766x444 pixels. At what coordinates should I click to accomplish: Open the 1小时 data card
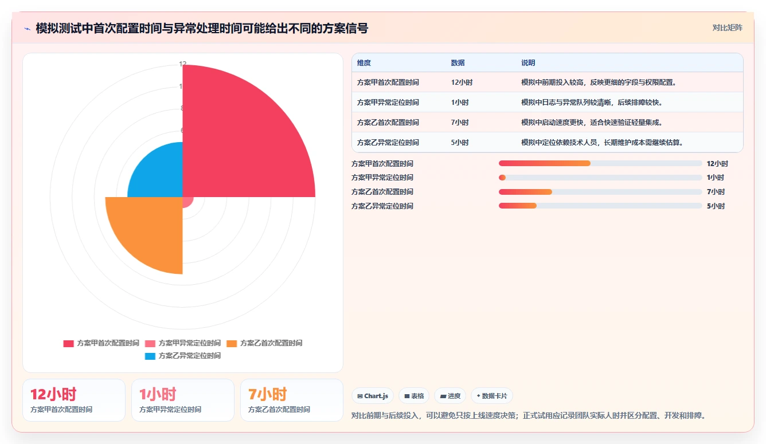(183, 400)
